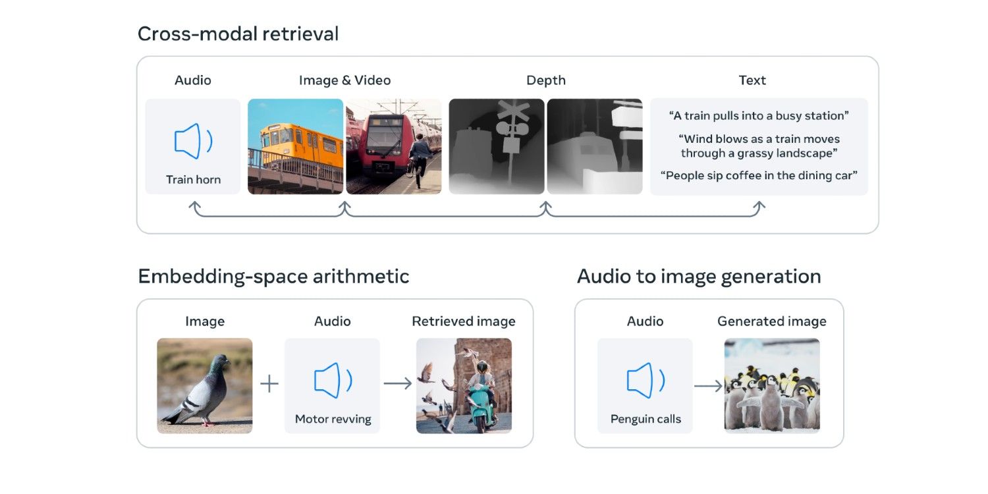
Task: Click the arrow pointing to the scooter image
Action: pos(397,383)
